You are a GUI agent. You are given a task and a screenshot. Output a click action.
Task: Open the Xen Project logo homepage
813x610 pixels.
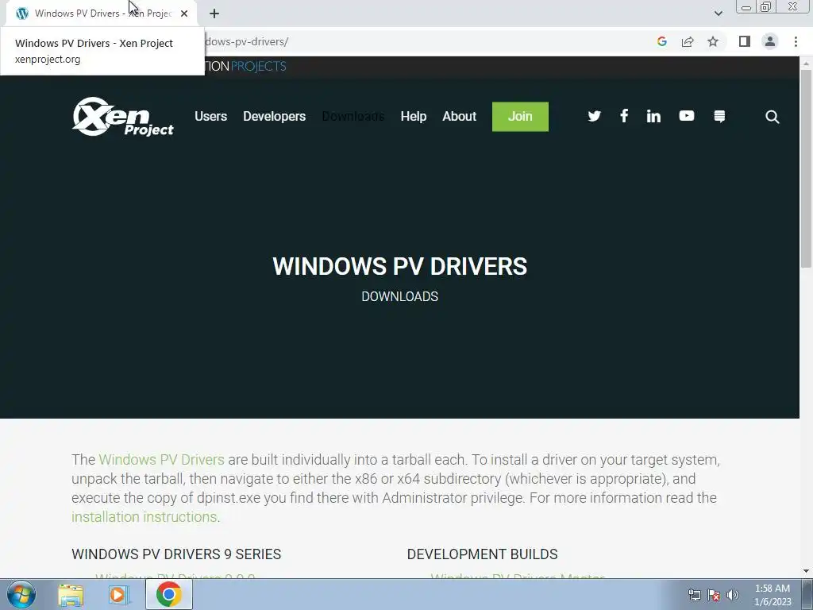pyautogui.click(x=123, y=117)
